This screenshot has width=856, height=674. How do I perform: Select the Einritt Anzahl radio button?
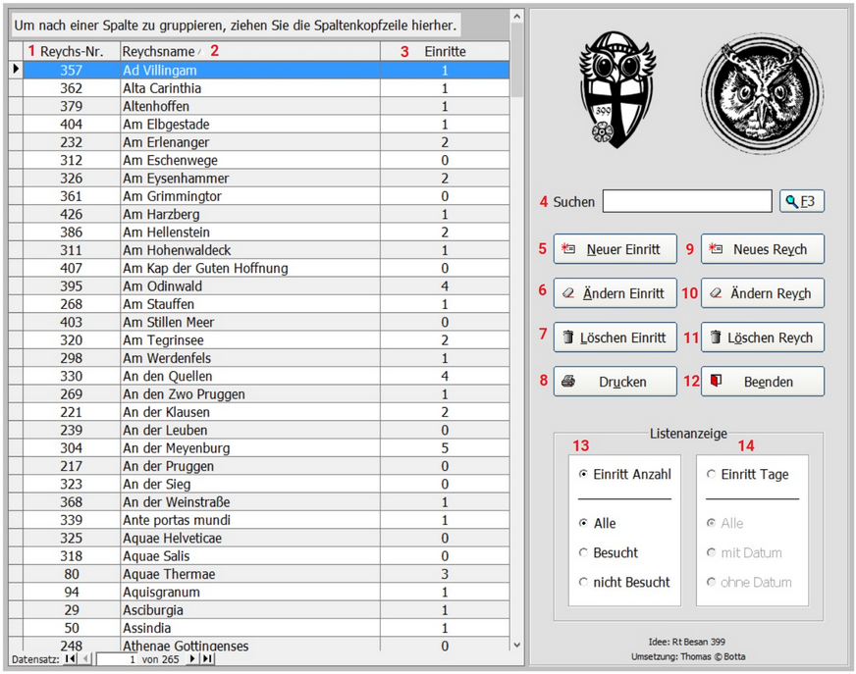pyautogui.click(x=583, y=474)
